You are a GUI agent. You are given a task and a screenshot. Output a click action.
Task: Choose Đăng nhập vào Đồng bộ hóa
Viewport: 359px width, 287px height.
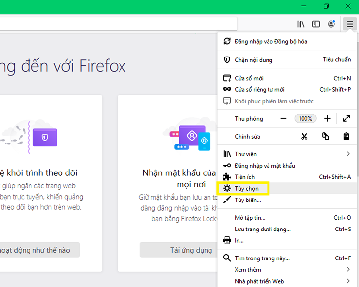tap(270, 41)
